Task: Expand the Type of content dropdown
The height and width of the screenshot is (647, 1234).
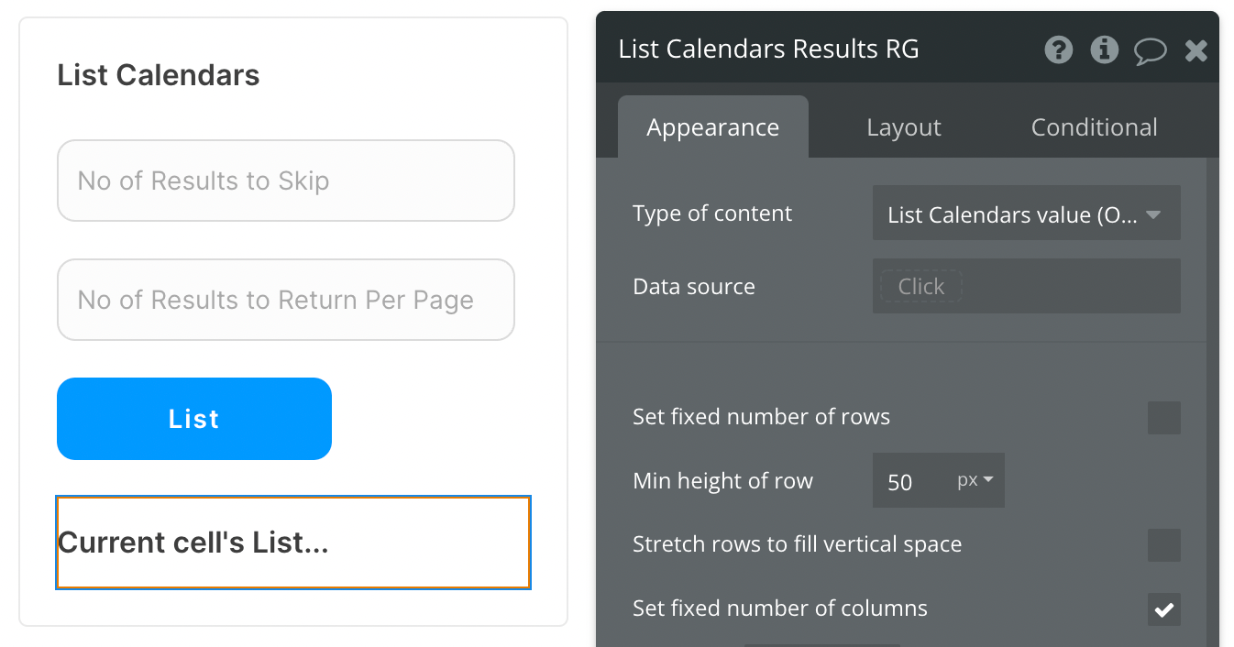Action: tap(1025, 214)
